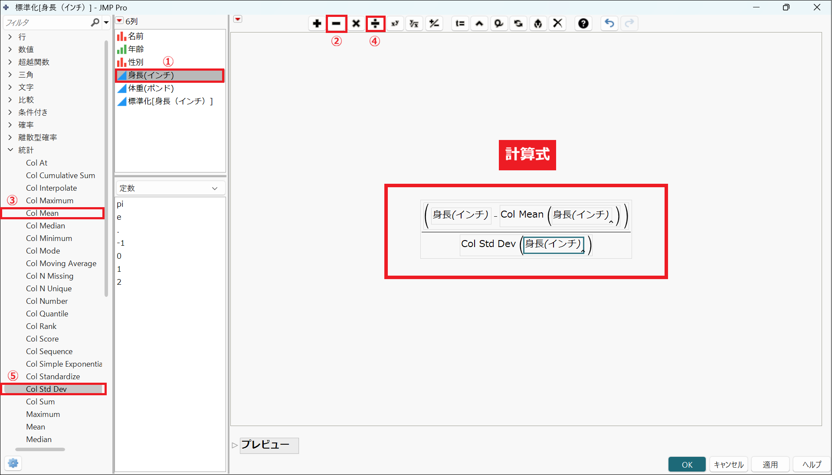Image resolution: width=832 pixels, height=475 pixels.
Task: Open the help question-mark icon
Action: pos(583,23)
